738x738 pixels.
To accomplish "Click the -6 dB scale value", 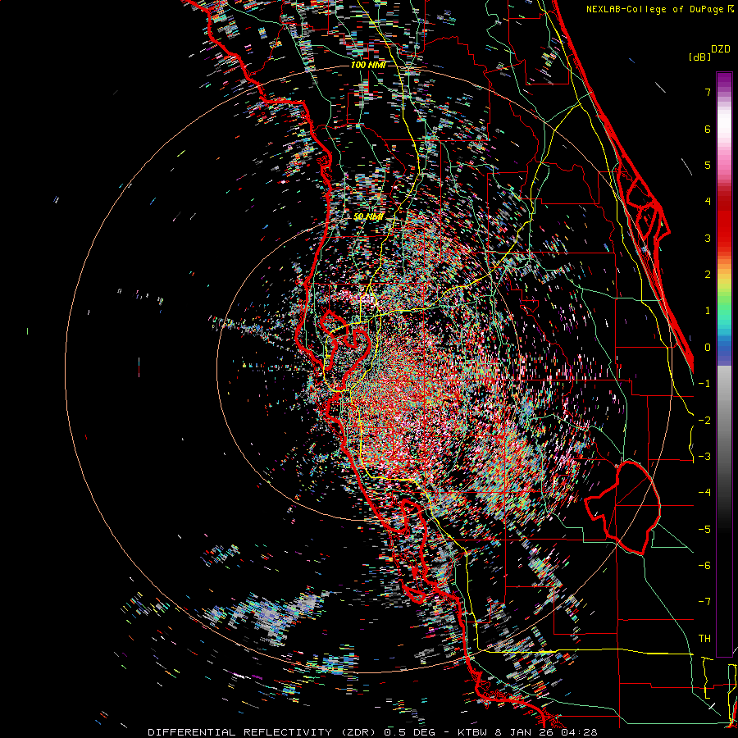I will (x=704, y=565).
